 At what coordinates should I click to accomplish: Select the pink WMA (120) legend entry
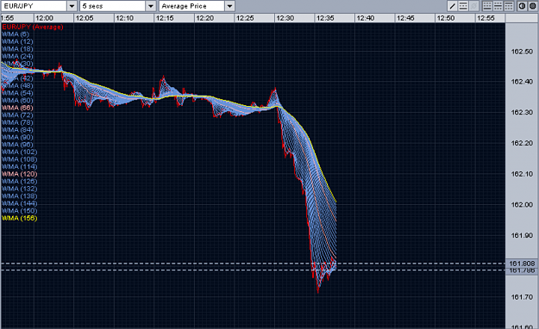point(19,174)
